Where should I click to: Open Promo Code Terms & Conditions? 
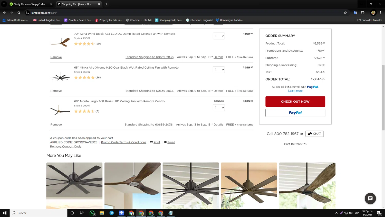coord(123,142)
